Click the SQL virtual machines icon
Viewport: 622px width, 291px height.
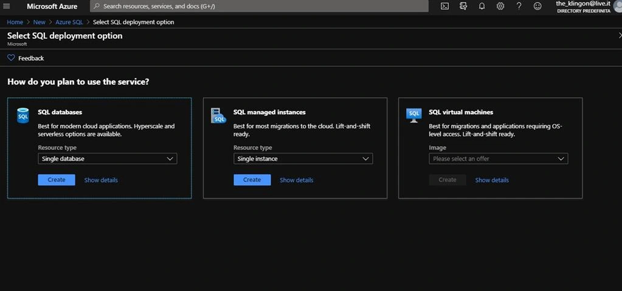click(413, 115)
